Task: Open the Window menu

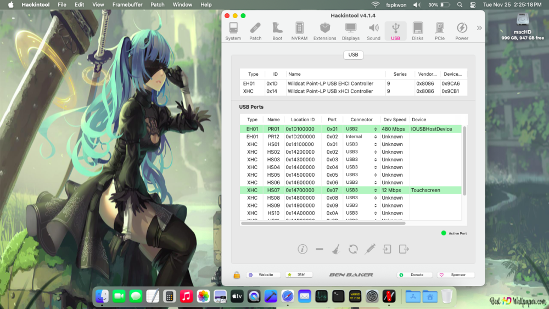Action: click(182, 4)
